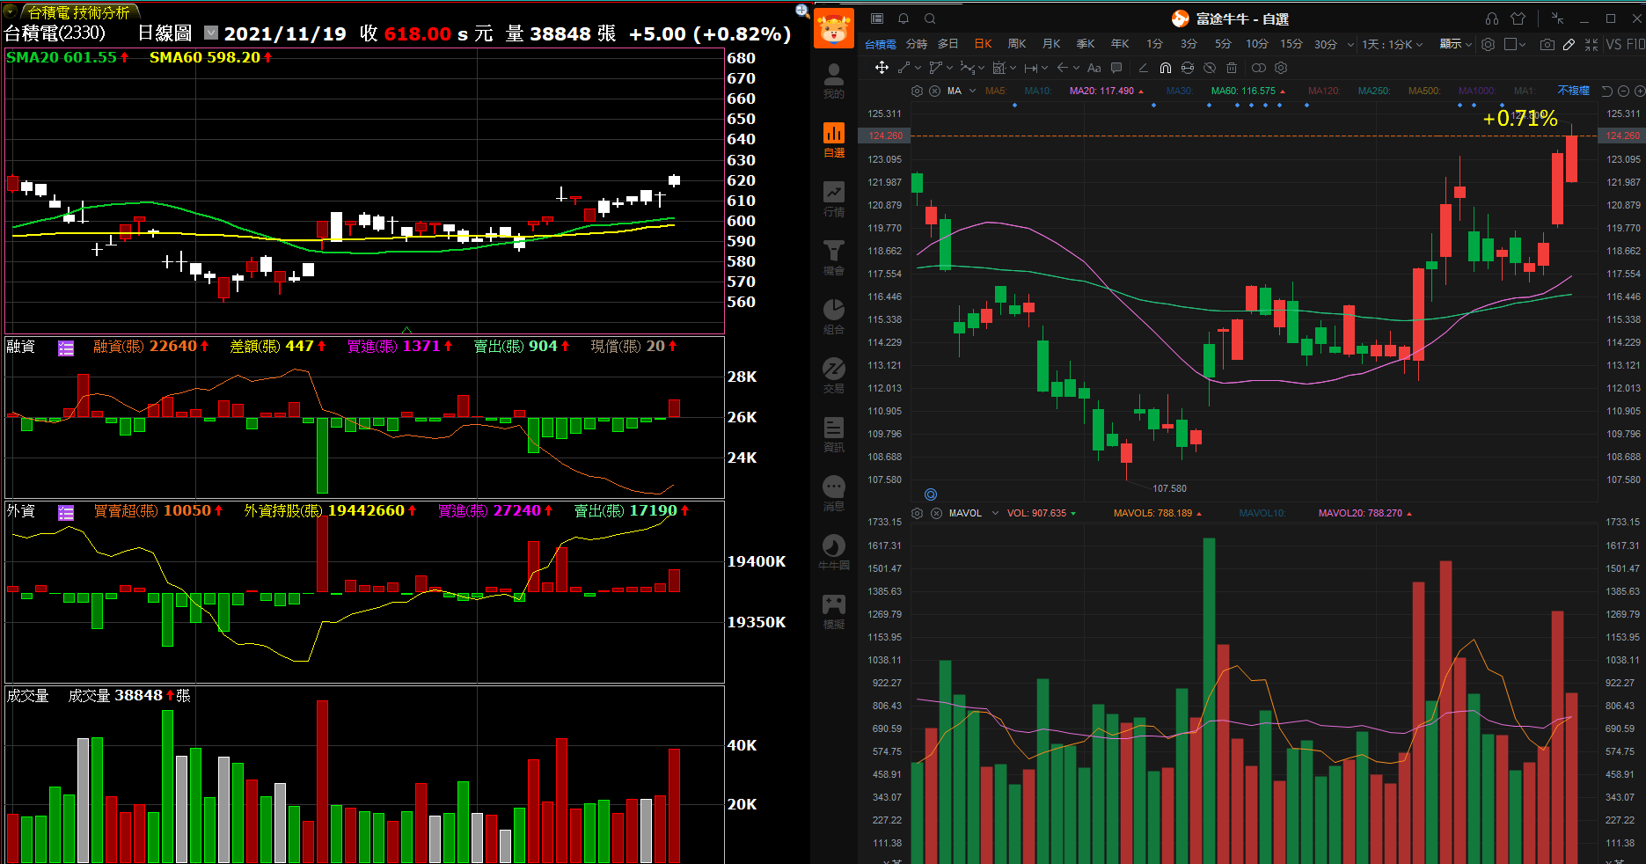1646x864 pixels.
Task: Open the 組合 portfolio sidebar icon
Action: [833, 317]
